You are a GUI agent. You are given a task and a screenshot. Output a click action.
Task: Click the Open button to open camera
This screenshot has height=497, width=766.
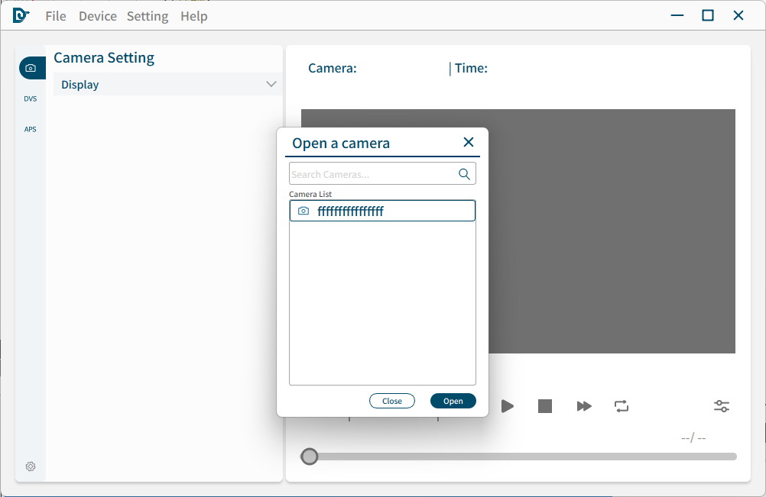coord(453,401)
